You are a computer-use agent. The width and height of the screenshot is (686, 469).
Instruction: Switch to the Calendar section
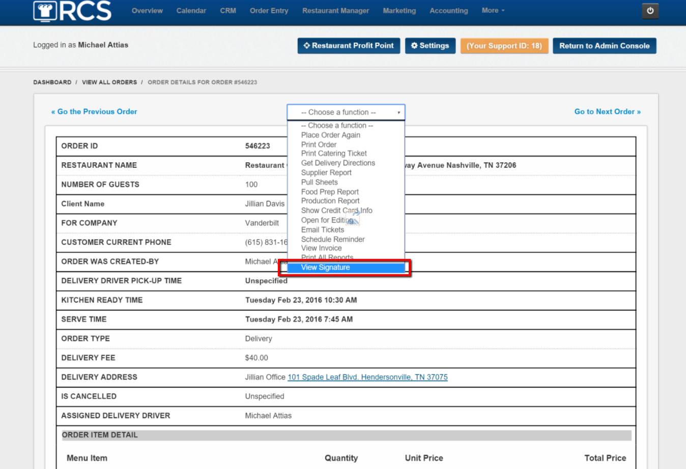[191, 10]
